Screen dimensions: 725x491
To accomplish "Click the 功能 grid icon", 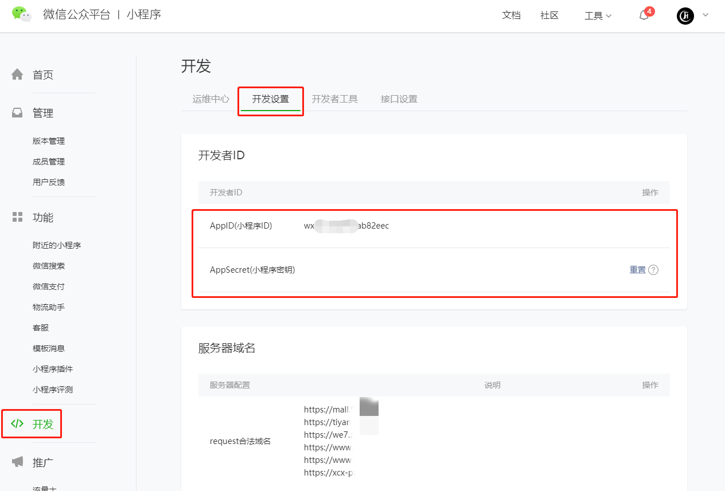I will coord(18,217).
